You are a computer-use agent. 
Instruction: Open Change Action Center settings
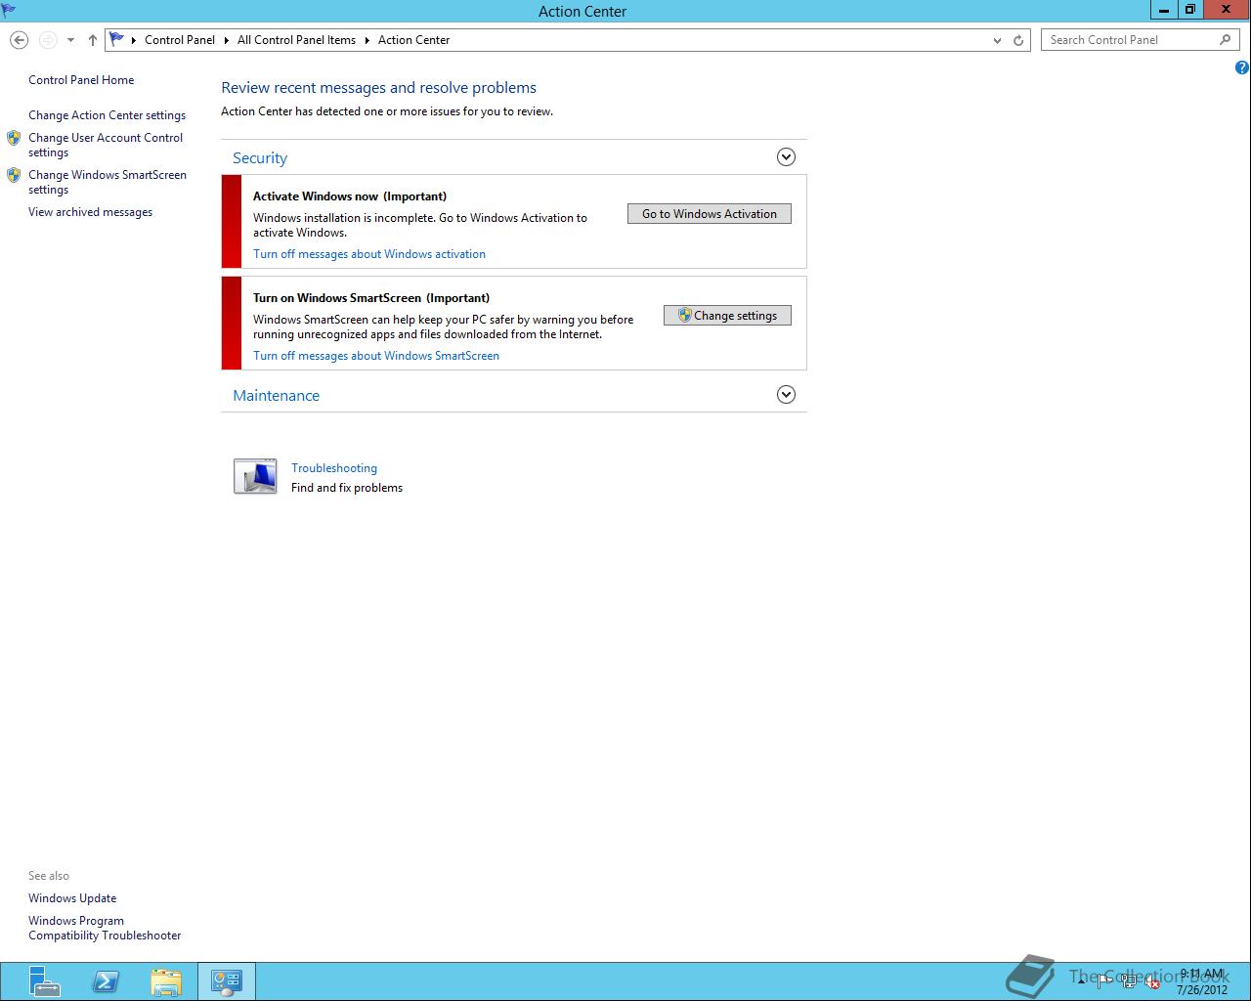point(107,115)
